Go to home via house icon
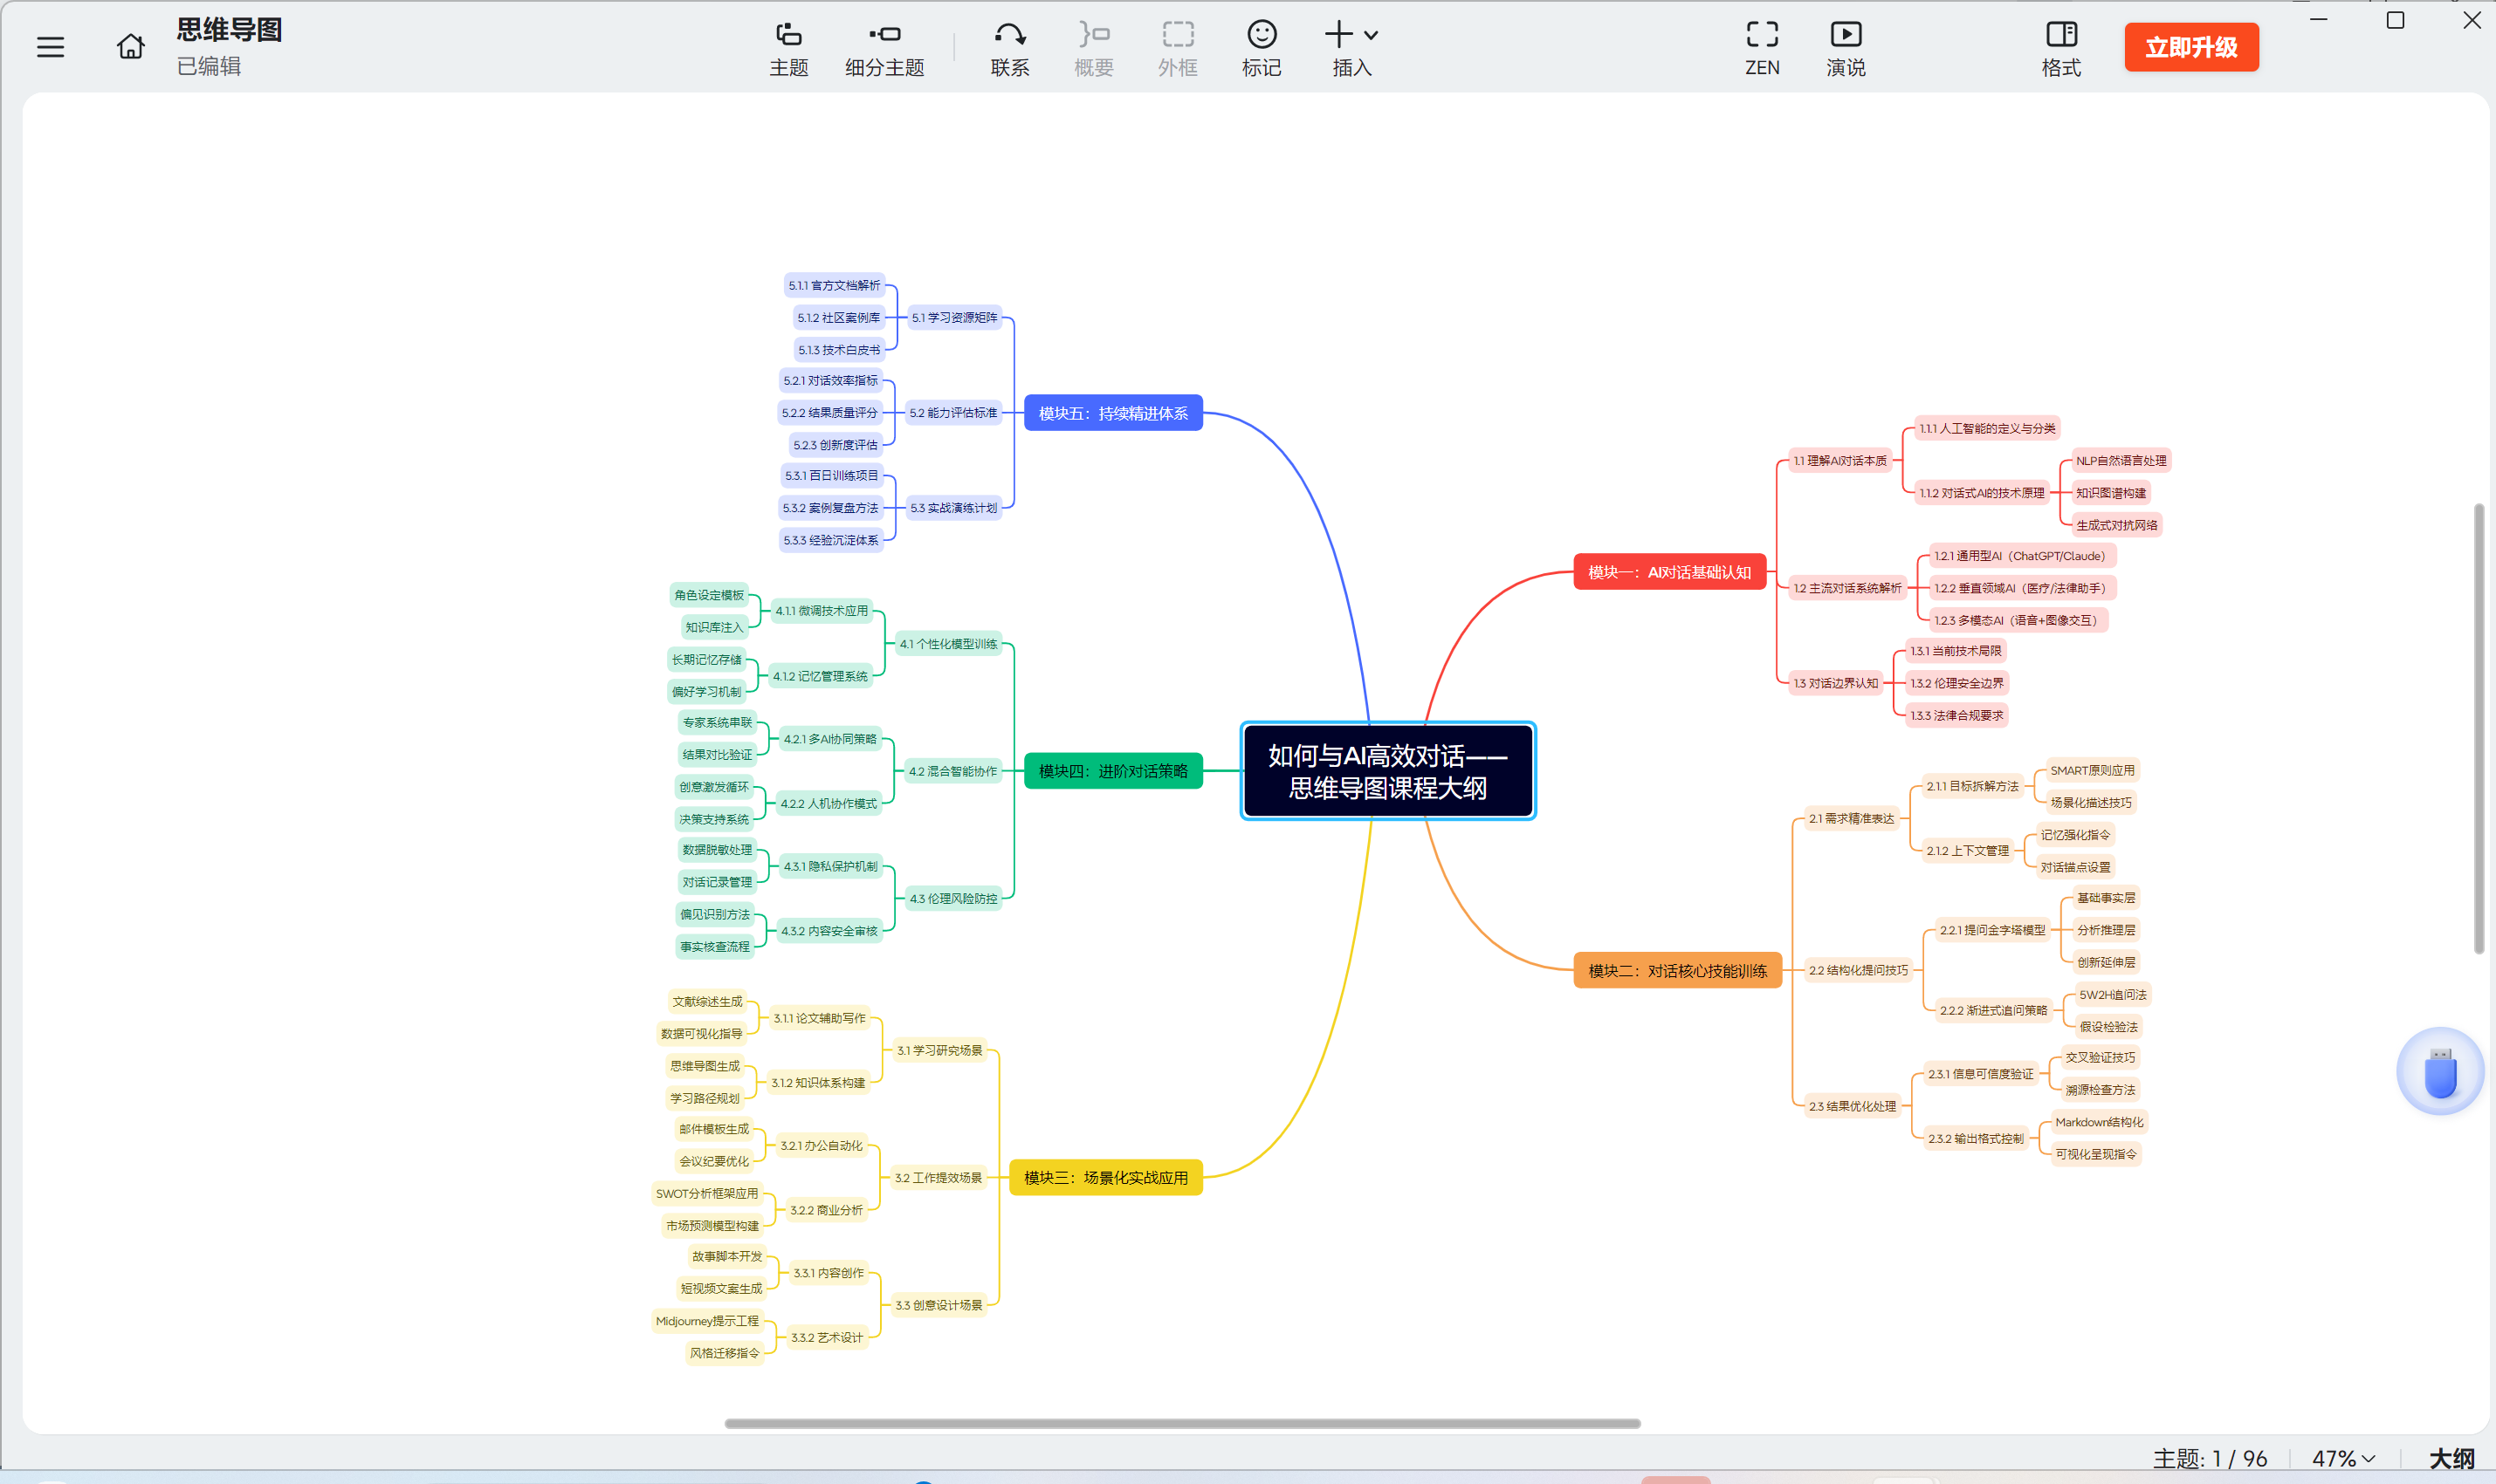Image resolution: width=2496 pixels, height=1484 pixels. [x=130, y=47]
